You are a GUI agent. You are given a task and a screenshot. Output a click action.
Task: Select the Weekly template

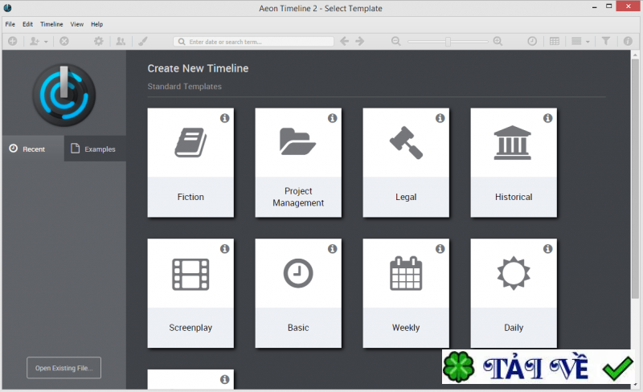point(406,293)
